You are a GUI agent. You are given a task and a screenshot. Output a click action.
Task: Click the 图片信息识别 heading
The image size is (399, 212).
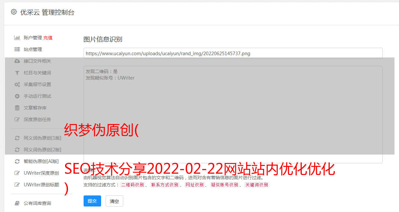click(103, 39)
